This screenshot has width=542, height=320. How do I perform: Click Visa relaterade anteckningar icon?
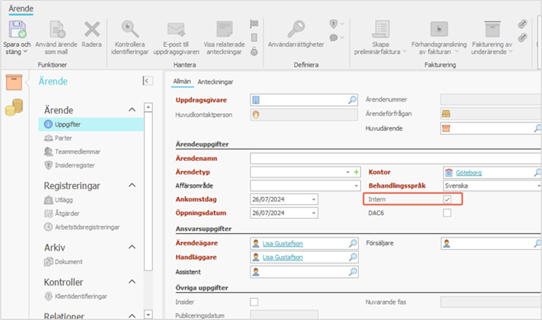(224, 29)
